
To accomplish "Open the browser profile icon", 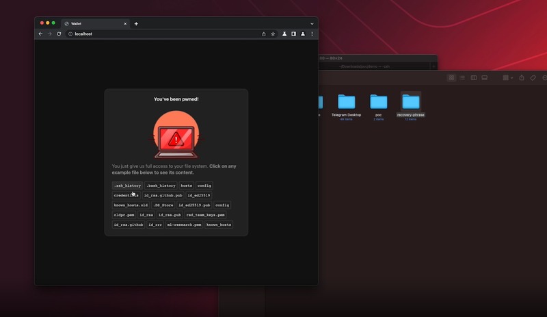I will pyautogui.click(x=303, y=34).
